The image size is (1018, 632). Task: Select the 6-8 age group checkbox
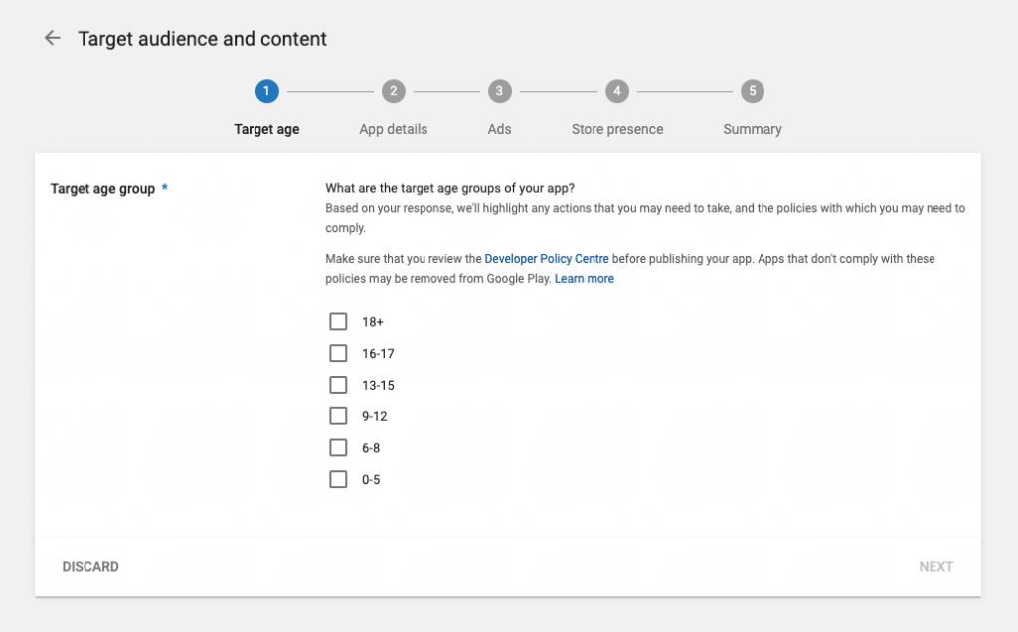[x=338, y=447]
